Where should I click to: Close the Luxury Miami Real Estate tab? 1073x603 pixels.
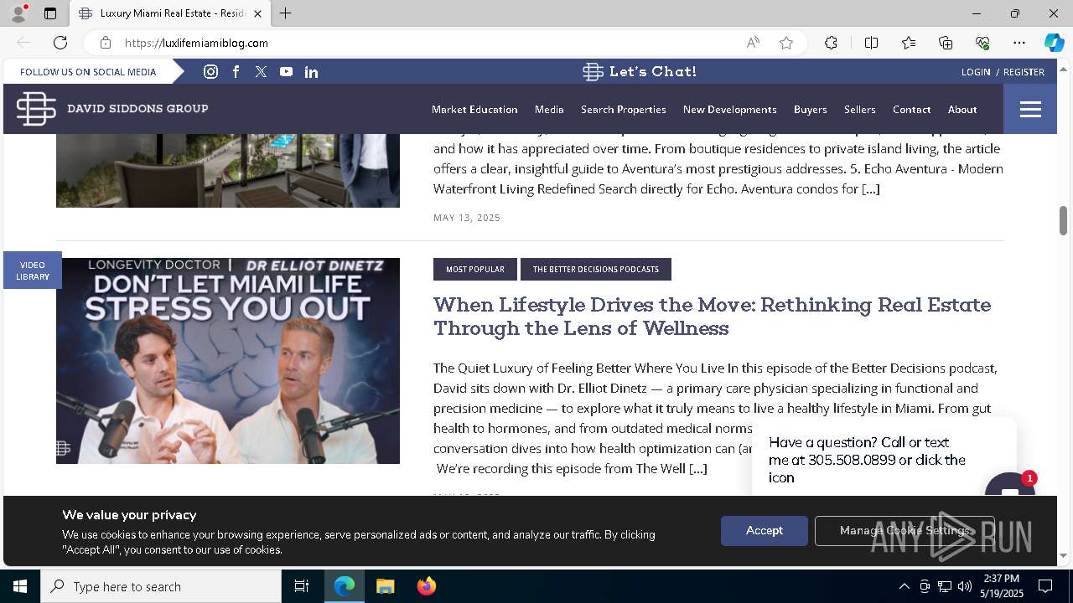pos(257,13)
